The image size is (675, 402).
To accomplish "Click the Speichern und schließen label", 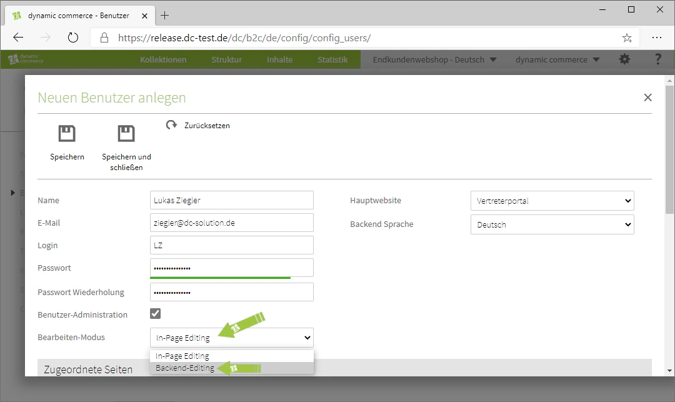I will tap(126, 162).
